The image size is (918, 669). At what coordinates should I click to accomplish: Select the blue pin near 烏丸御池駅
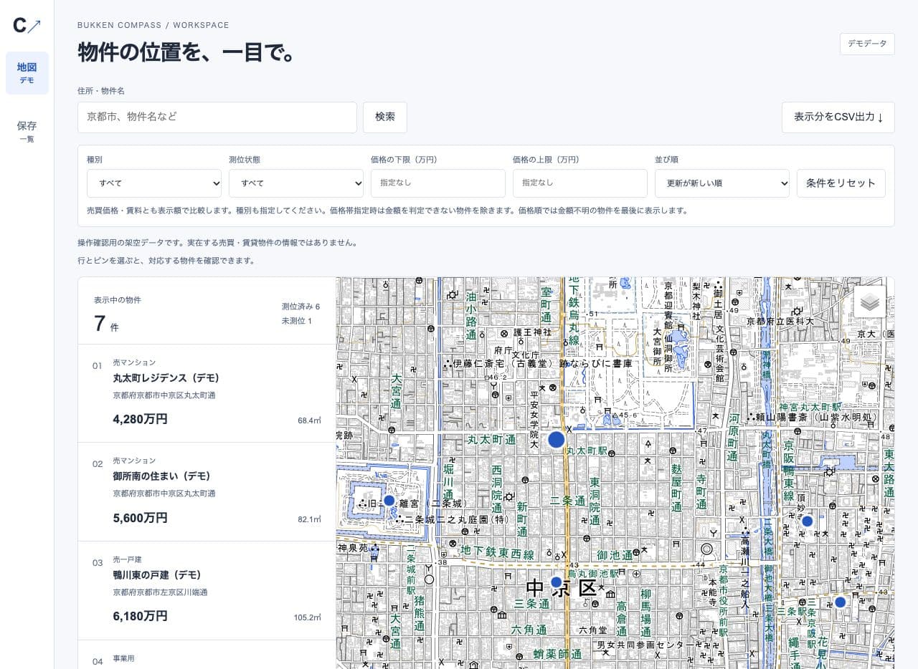pos(556,582)
